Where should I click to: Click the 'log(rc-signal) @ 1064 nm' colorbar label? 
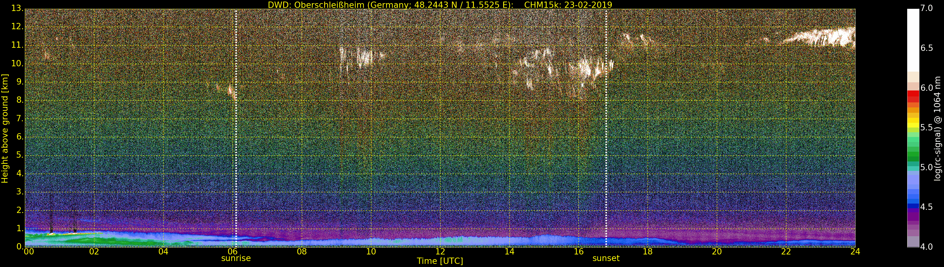point(938,128)
